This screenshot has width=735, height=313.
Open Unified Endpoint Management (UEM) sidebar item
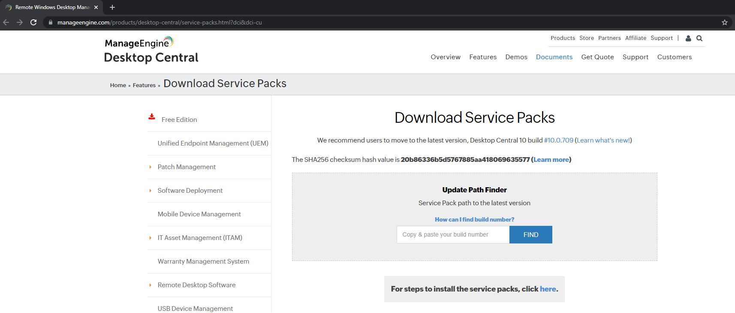(x=213, y=143)
